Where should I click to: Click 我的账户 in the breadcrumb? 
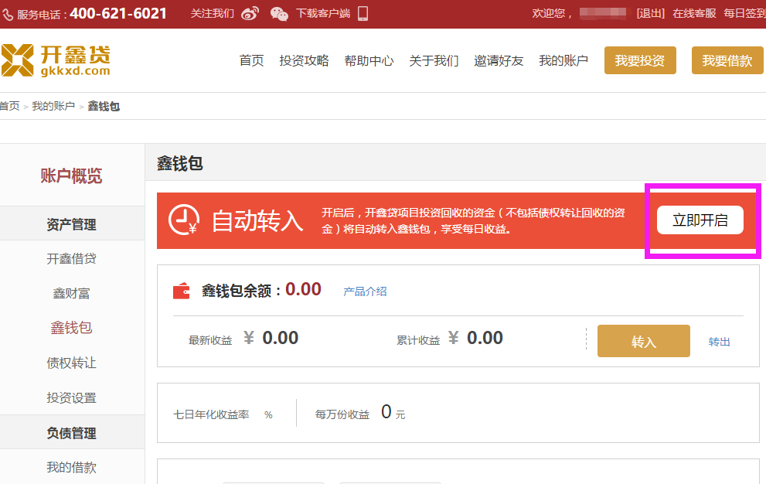(x=53, y=106)
